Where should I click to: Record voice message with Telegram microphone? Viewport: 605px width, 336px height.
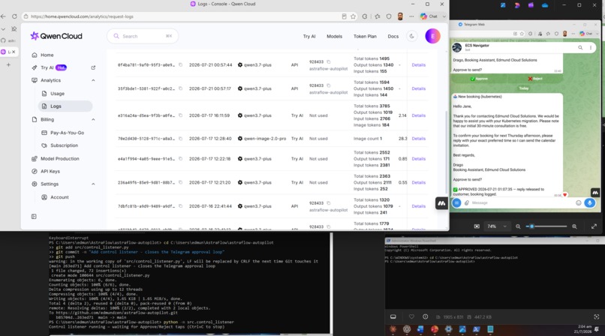589,202
